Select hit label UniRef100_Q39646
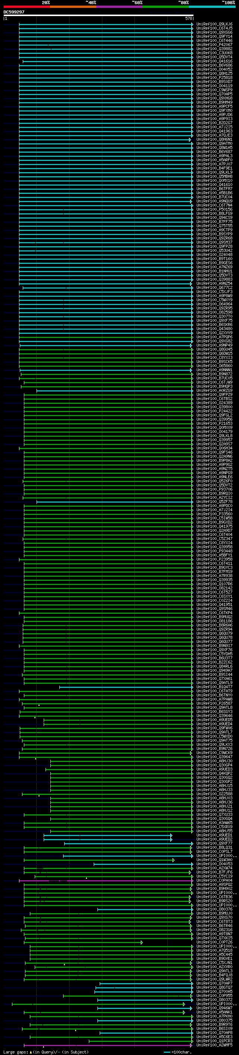The image size is (239, 1055). [x=214, y=716]
